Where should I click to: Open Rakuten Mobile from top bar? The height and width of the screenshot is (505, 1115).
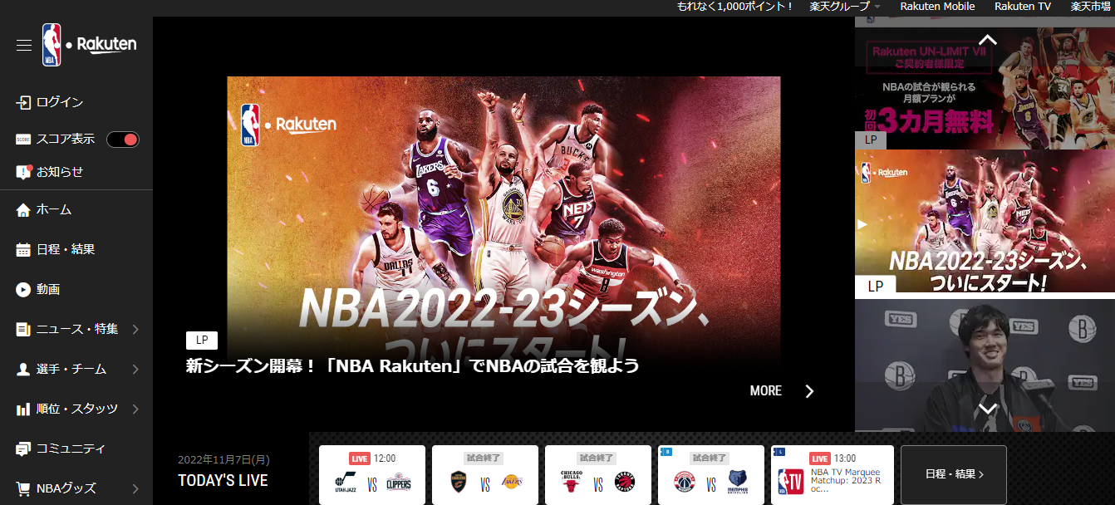[x=936, y=7]
